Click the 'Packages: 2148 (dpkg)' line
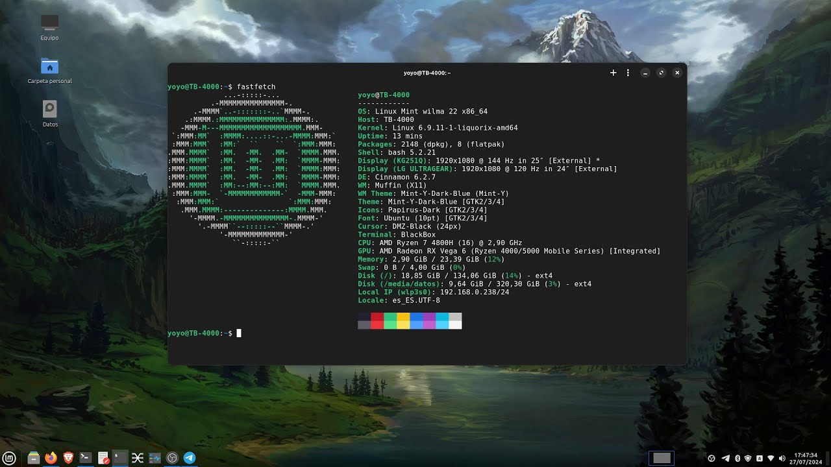 (431, 144)
